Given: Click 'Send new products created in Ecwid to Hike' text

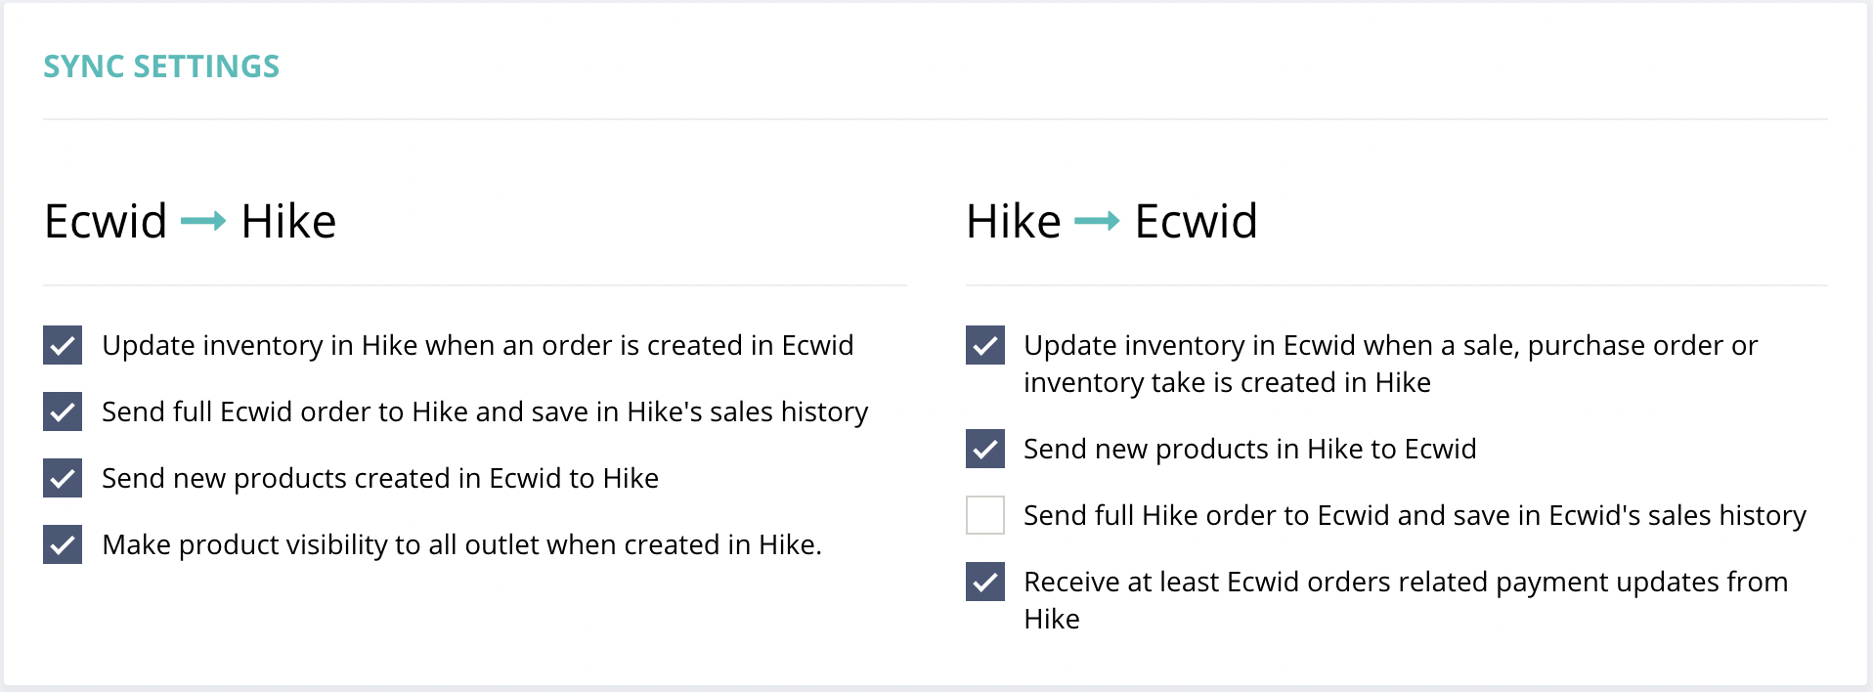Looking at the screenshot, I should click(x=380, y=478).
